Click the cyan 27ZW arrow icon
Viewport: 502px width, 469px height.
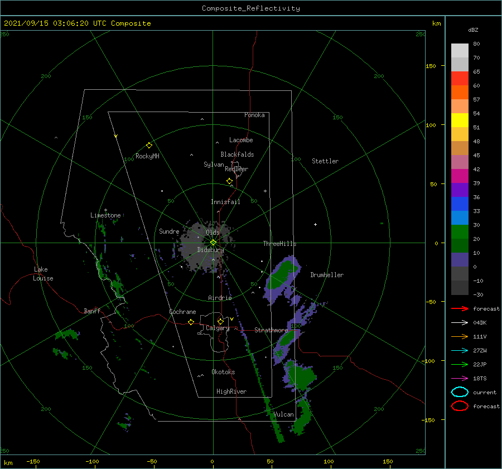pyautogui.click(x=460, y=351)
